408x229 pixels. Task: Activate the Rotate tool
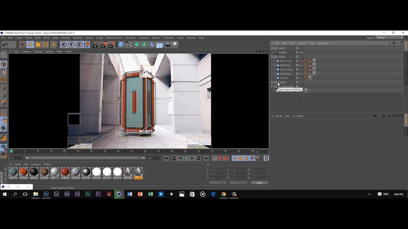[x=46, y=45]
